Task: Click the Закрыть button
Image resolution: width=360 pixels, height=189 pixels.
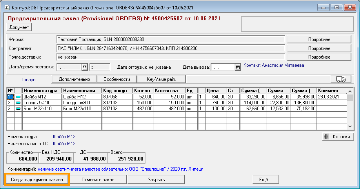Action: click(156, 180)
